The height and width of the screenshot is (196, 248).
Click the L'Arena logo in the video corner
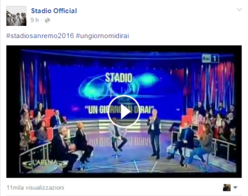pyautogui.click(x=45, y=163)
